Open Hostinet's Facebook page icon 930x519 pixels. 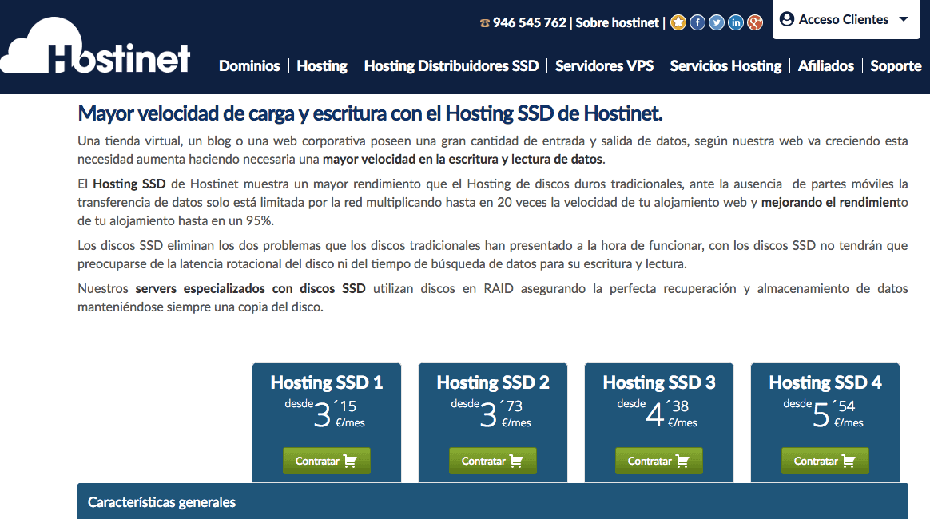[697, 22]
